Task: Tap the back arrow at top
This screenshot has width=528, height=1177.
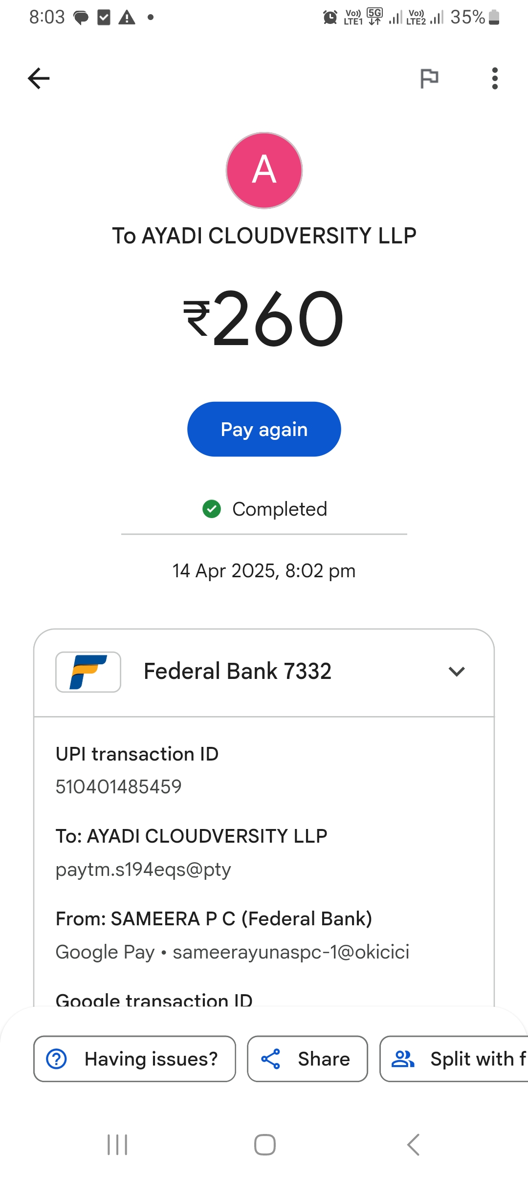Action: pyautogui.click(x=39, y=78)
